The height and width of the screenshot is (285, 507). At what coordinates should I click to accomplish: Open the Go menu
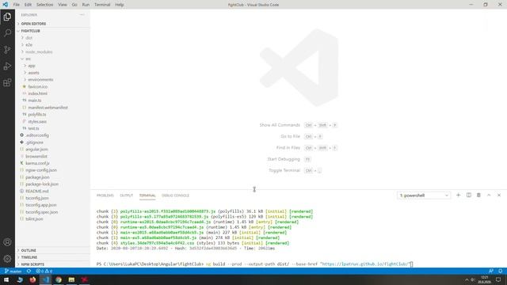point(74,5)
